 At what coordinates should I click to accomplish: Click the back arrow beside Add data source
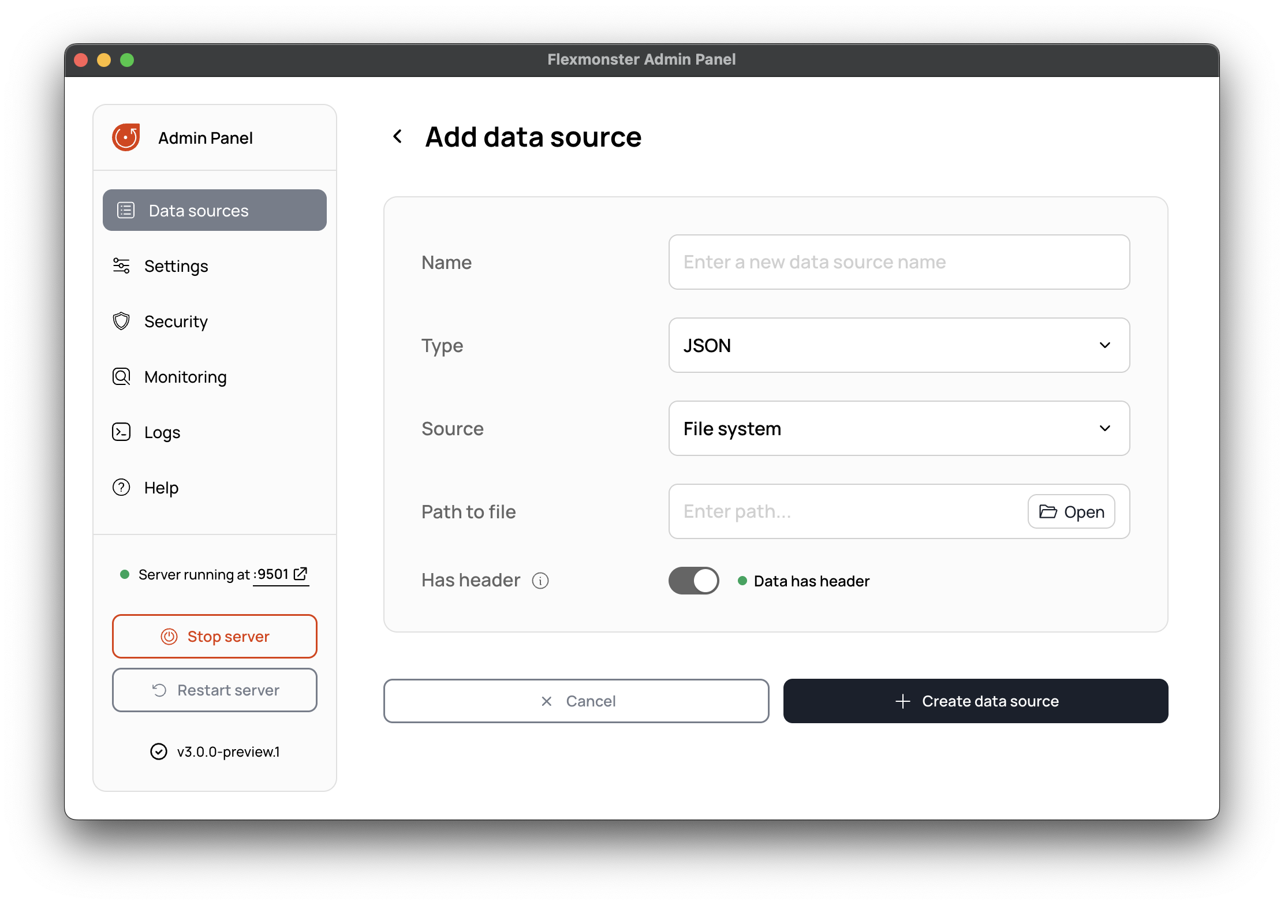(x=397, y=137)
